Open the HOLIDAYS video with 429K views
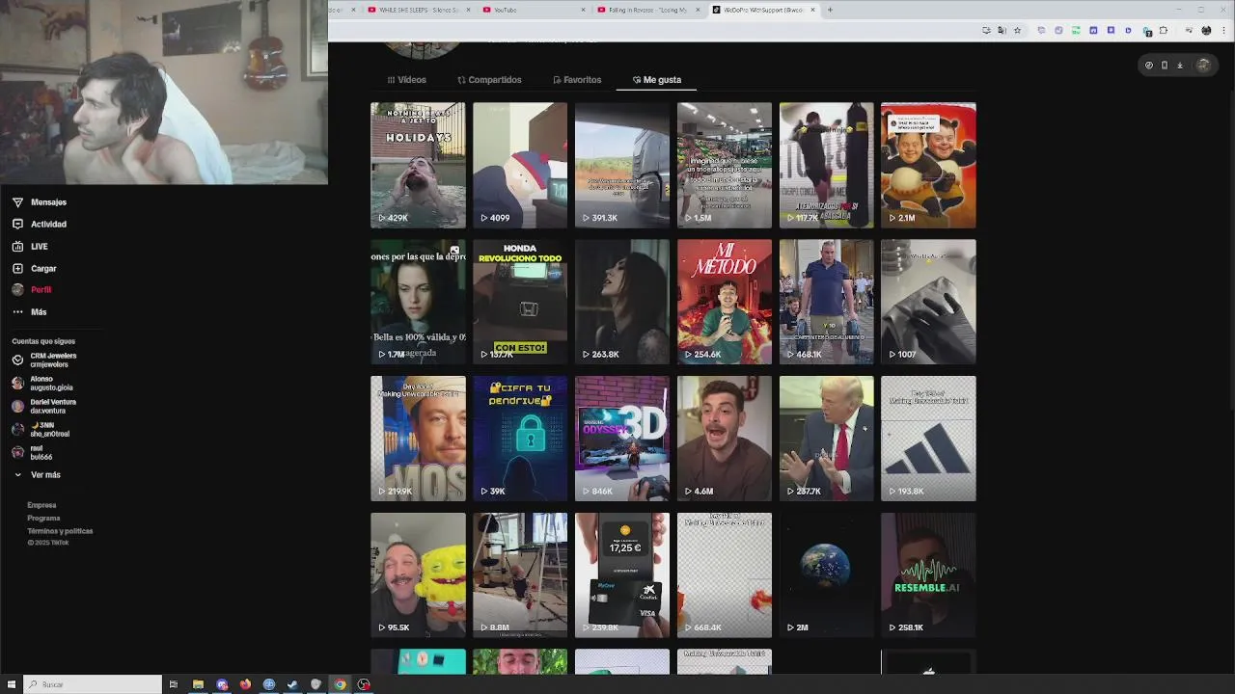Image resolution: width=1235 pixels, height=694 pixels. point(418,165)
